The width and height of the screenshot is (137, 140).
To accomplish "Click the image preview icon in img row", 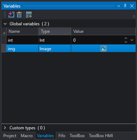I will 104,48.
